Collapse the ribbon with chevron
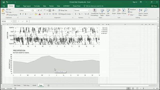 tap(158, 18)
